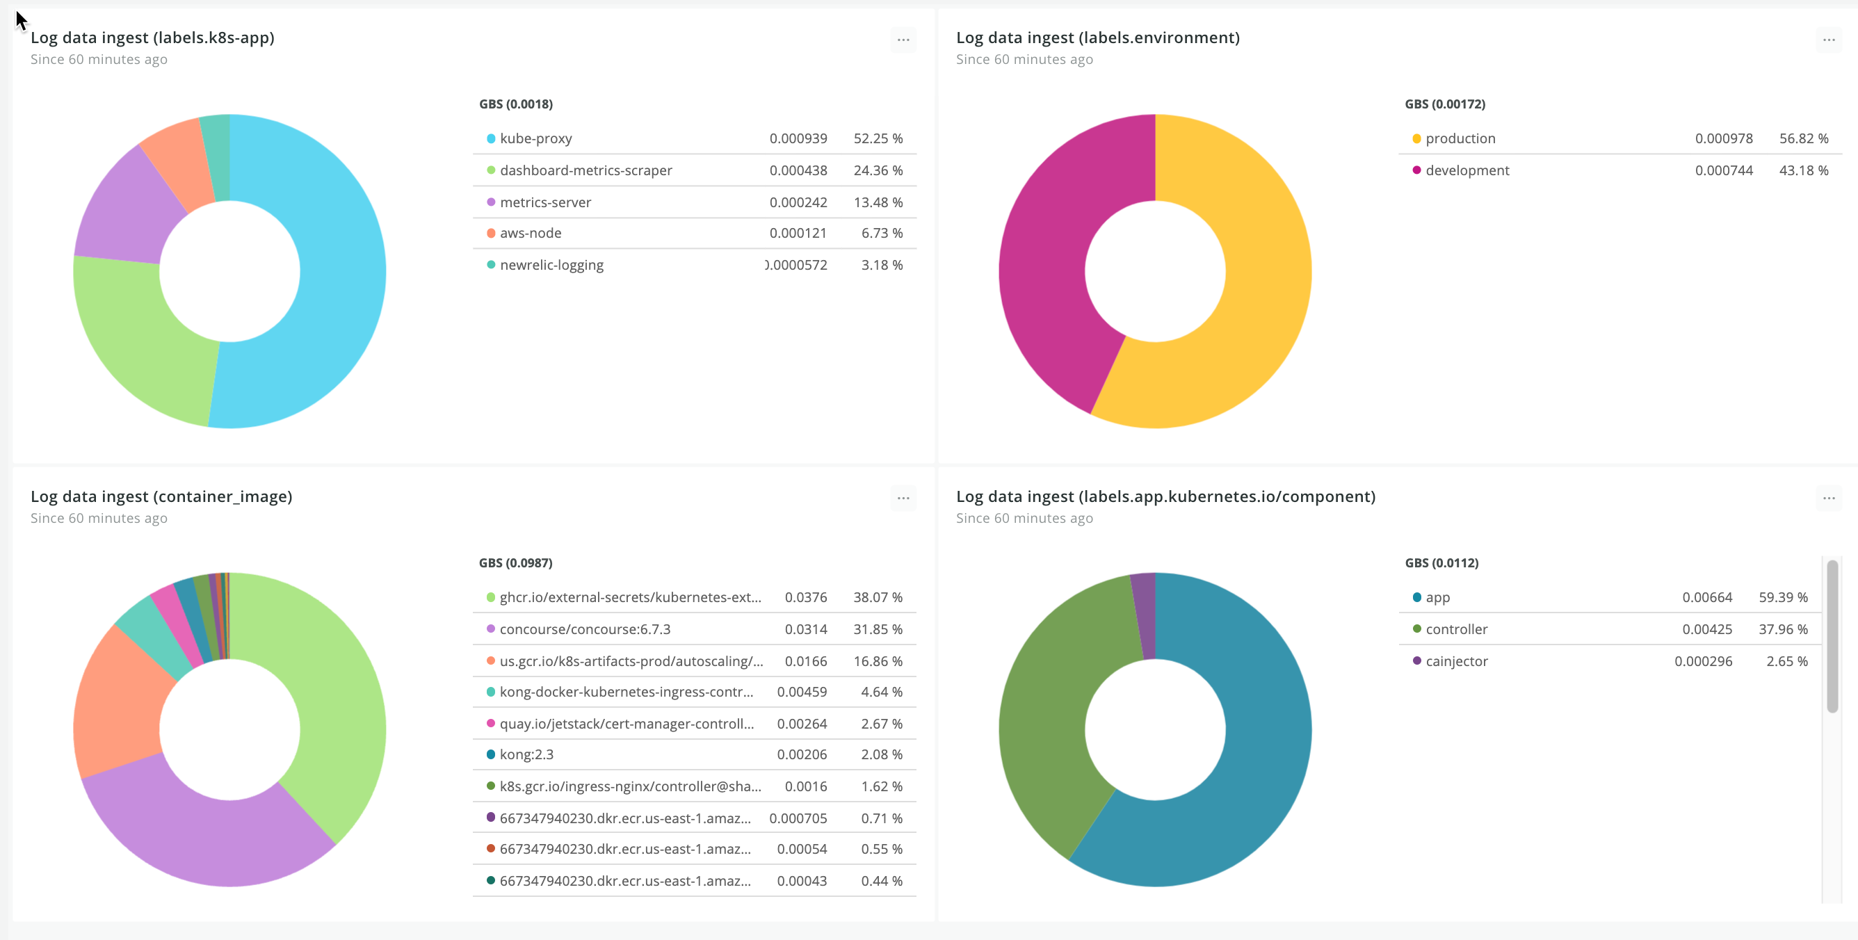This screenshot has height=940, width=1858.
Task: Click the dashboard-metrics-scraper legend row
Action: tap(585, 170)
